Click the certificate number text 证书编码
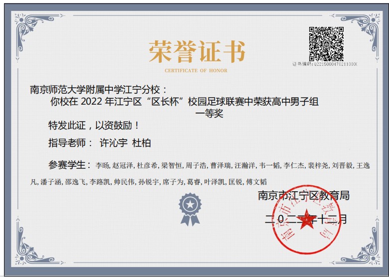Screen dimensions: 389x277 (325, 64)
